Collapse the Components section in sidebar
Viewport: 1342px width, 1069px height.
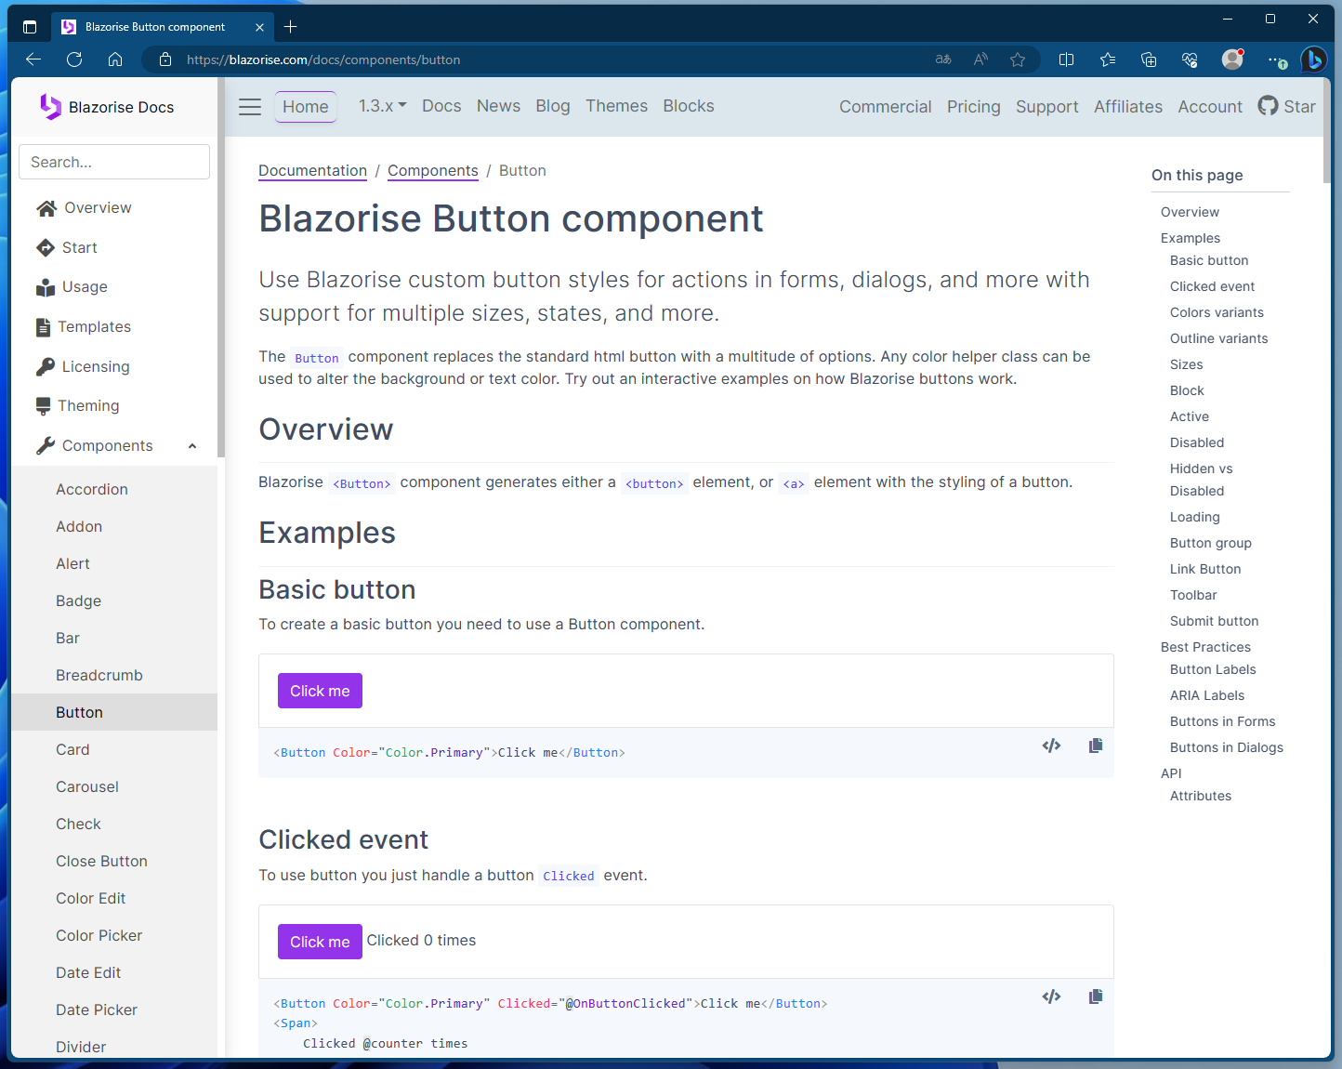(192, 445)
